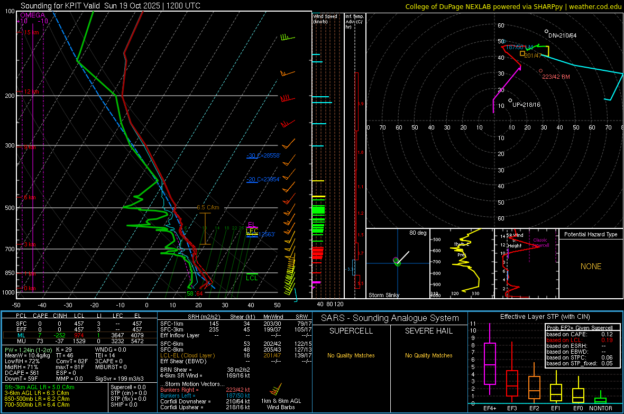Select the green LCL level label
The width and height of the screenshot is (624, 414).
point(252,278)
